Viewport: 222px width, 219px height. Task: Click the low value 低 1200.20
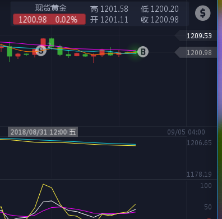(160, 9)
